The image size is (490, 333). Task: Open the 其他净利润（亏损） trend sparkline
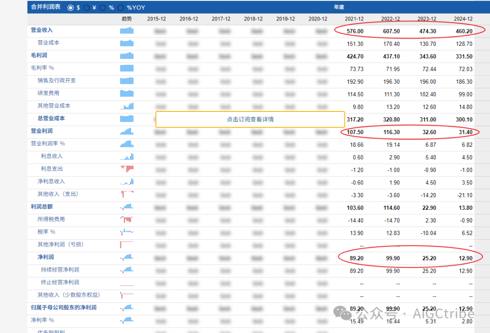127,245
